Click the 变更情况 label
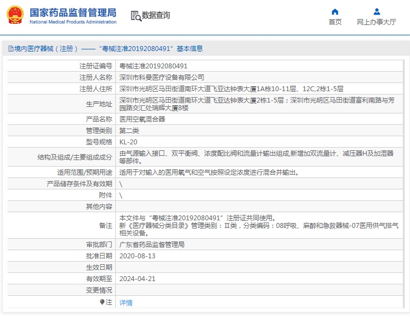Viewport: 410px width, 318px height. pyautogui.click(x=99, y=290)
